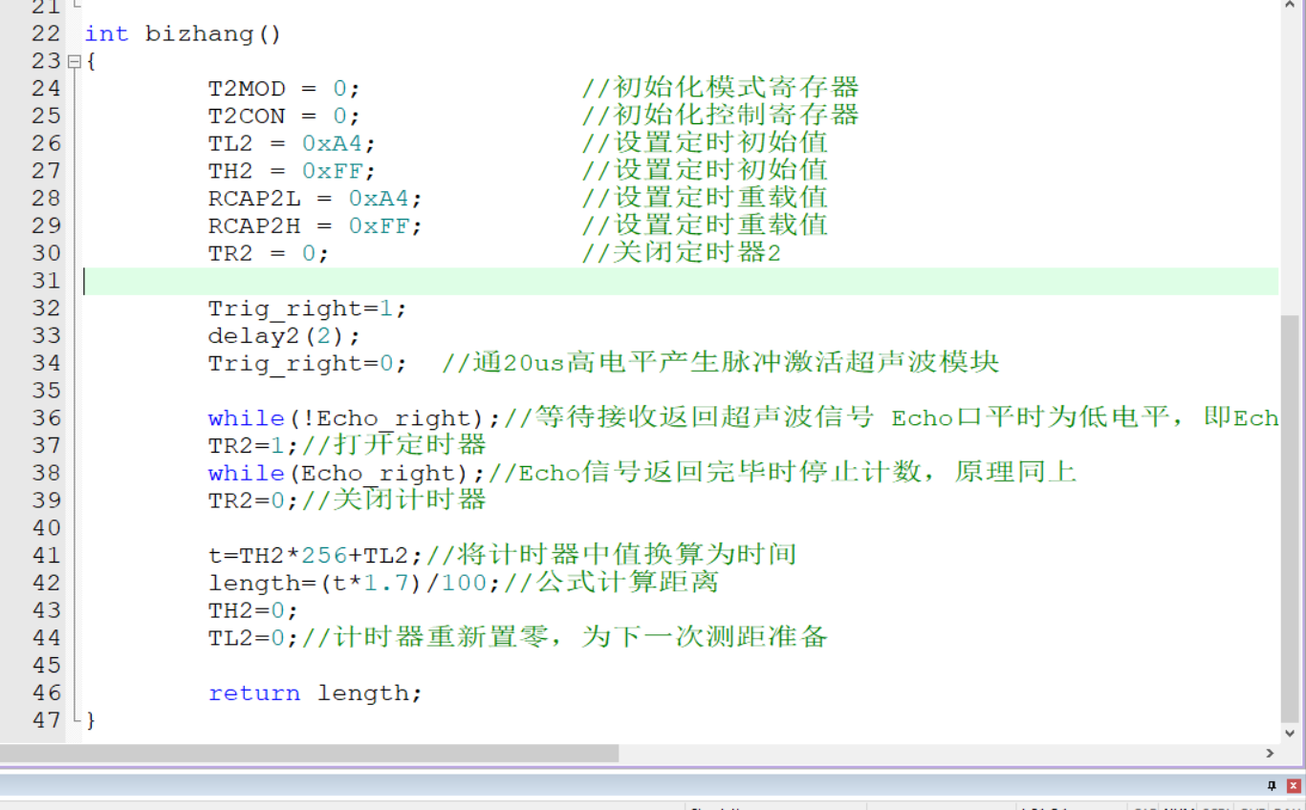Click line number 46 in the gutter
Screen dimensions: 1306x810
[45, 693]
